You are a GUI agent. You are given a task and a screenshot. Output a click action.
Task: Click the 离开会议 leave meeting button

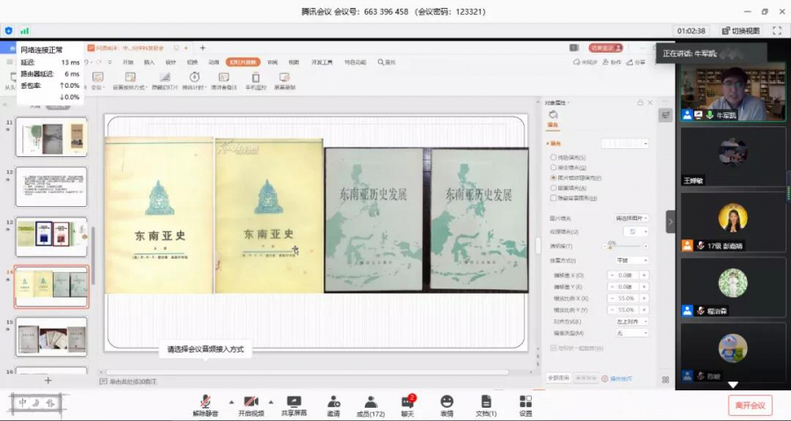[x=750, y=404]
